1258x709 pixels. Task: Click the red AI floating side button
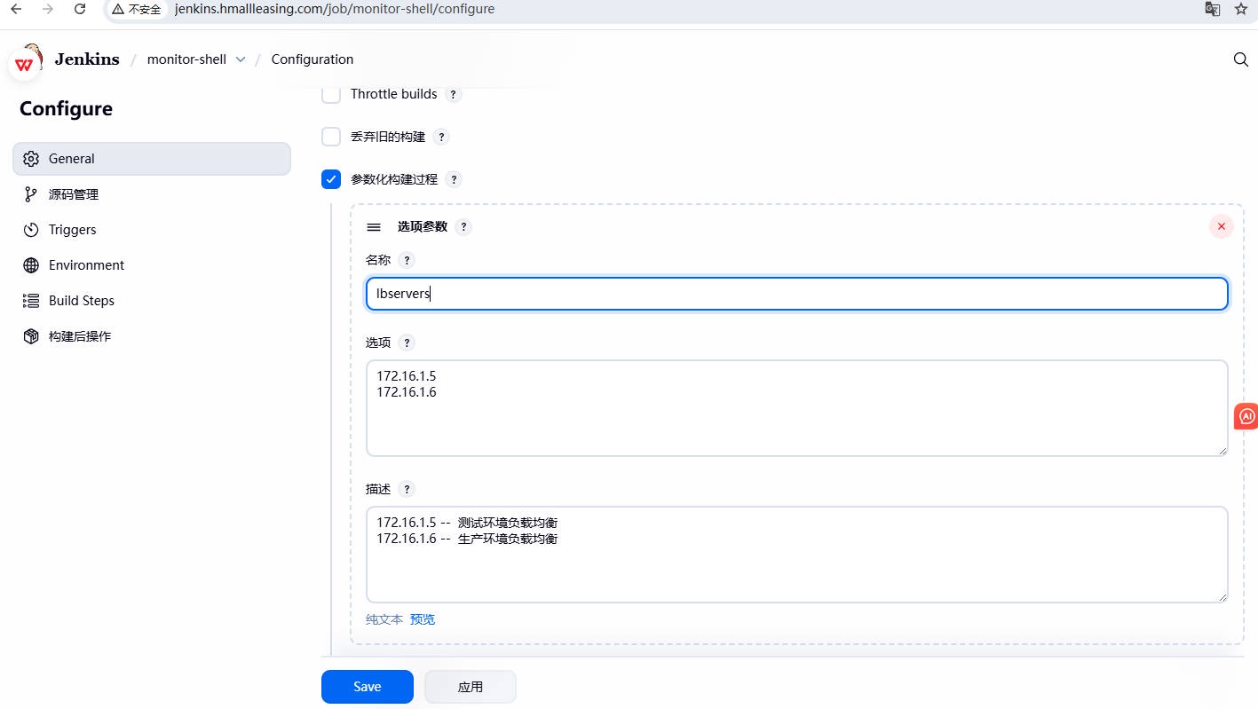1246,415
